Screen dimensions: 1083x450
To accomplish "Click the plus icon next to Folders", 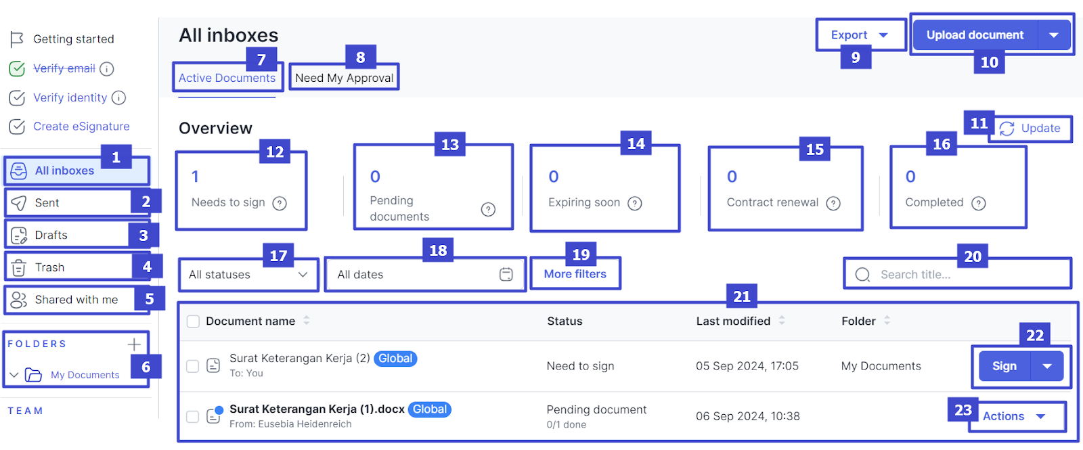I will point(134,344).
